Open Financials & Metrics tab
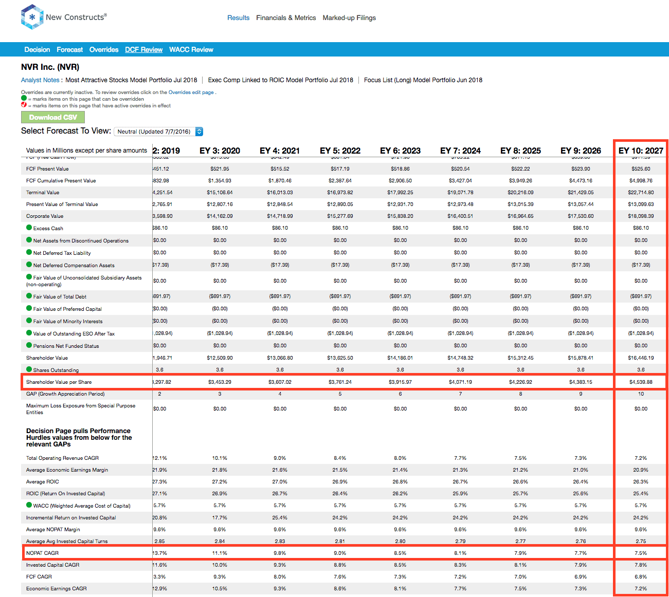This screenshot has height=597, width=669. 286,18
